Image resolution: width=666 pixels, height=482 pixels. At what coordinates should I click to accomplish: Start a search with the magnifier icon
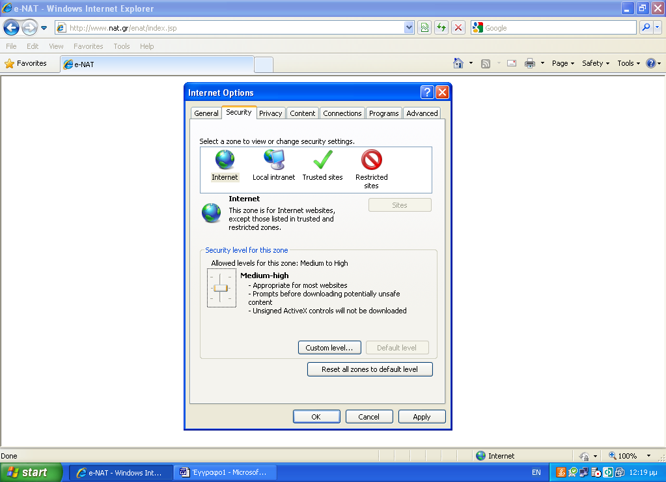pyautogui.click(x=646, y=28)
